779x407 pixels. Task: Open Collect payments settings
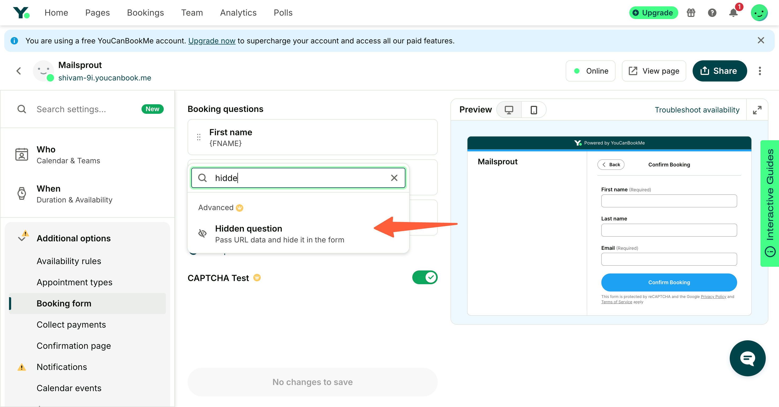(x=71, y=325)
